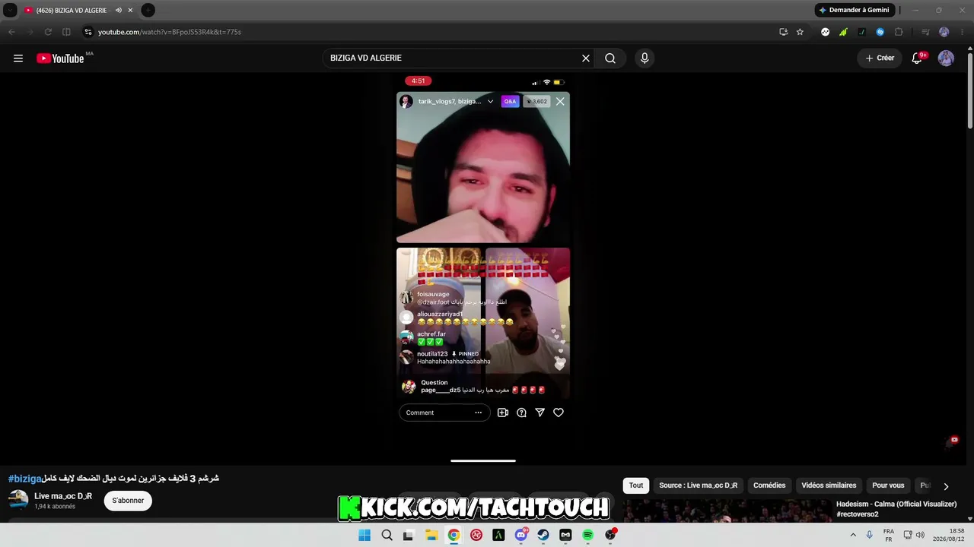The image size is (974, 547).
Task: Open the media controls icon in the Chrome toolbar
Action: point(925,32)
